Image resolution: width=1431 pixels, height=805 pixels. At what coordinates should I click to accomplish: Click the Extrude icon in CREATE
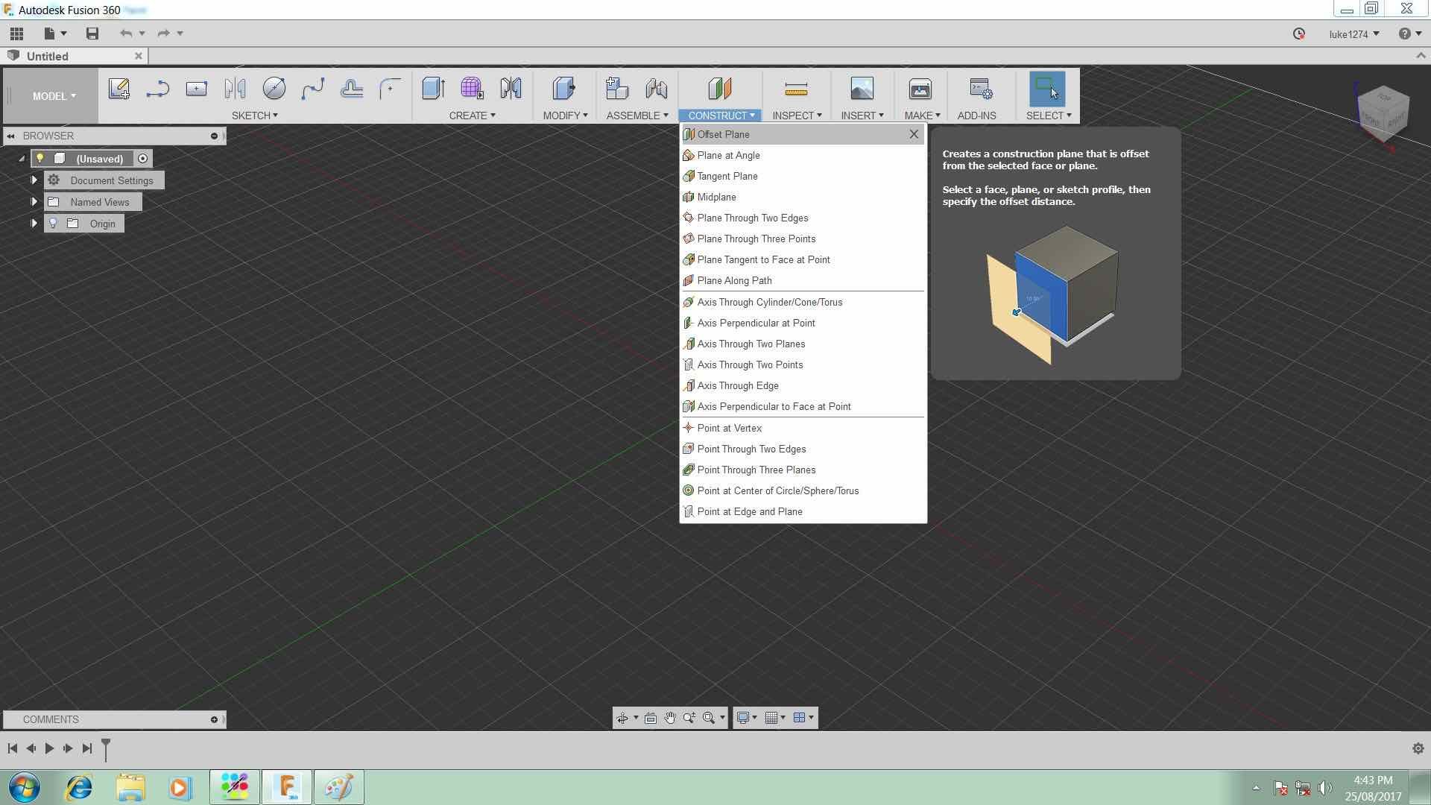(433, 89)
